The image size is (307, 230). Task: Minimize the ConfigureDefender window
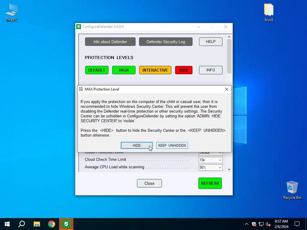[198, 27]
